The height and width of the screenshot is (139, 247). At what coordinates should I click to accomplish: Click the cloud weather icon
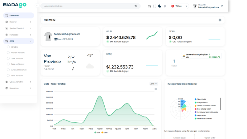pos(90,66)
